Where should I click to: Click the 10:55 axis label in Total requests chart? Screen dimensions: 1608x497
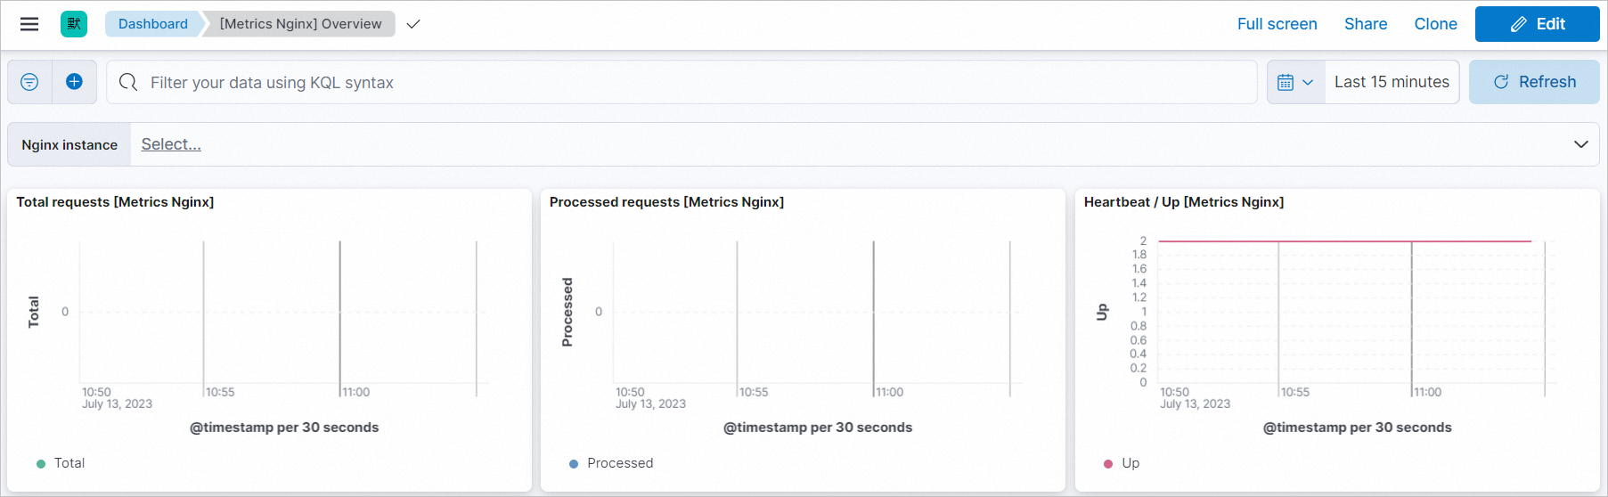[220, 392]
